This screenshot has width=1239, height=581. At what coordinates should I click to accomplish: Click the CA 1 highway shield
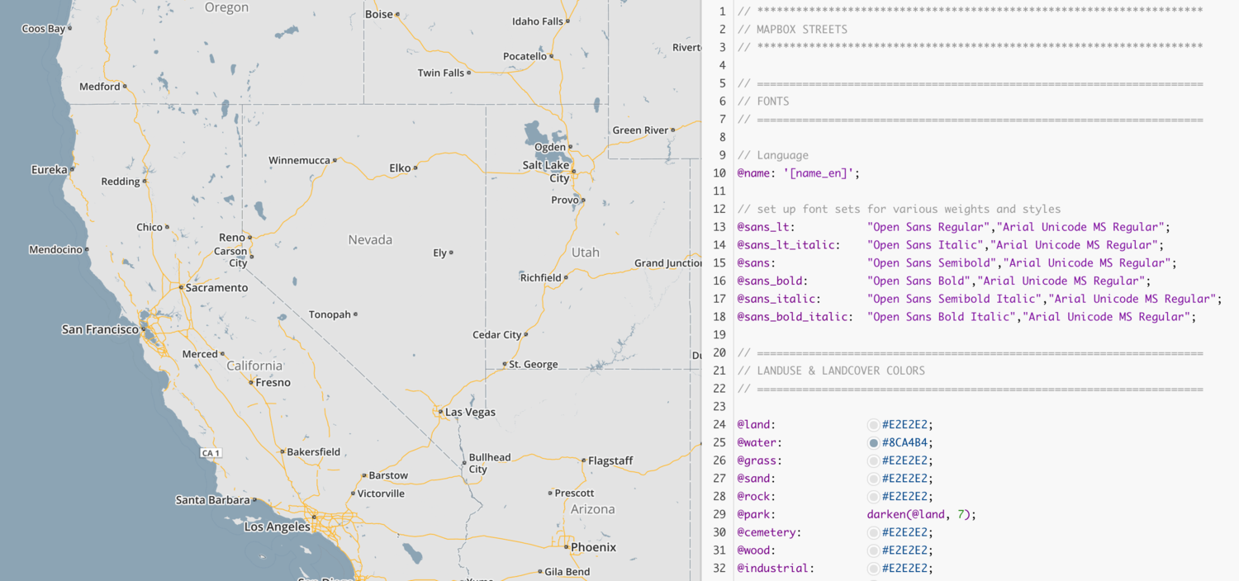211,453
